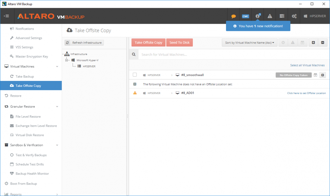The height and width of the screenshot is (196, 330).
Task: Click the clock filter icon in toolbar
Action: coord(283,42)
